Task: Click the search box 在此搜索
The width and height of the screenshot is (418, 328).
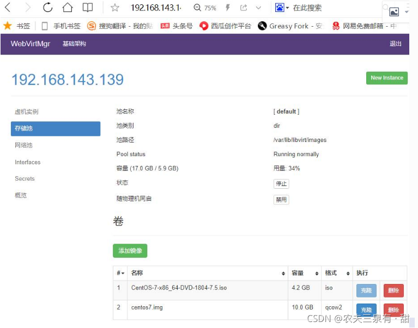Action: pyautogui.click(x=307, y=8)
